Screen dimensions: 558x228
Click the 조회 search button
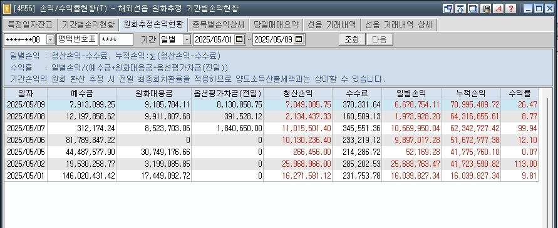(352, 39)
